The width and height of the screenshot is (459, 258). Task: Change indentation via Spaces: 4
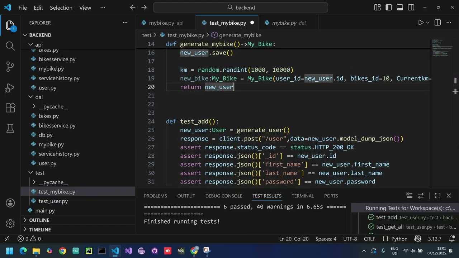click(x=326, y=239)
